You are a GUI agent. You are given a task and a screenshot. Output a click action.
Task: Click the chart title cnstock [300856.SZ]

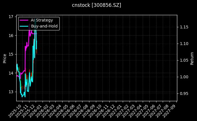[x=97, y=5]
